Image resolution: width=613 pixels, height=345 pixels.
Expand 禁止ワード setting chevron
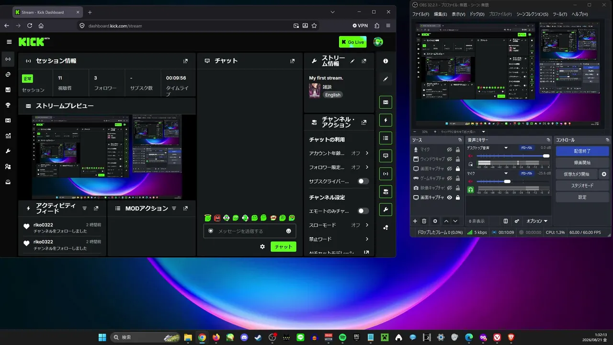(367, 239)
